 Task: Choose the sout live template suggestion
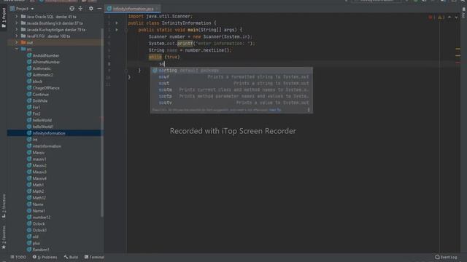[231, 84]
